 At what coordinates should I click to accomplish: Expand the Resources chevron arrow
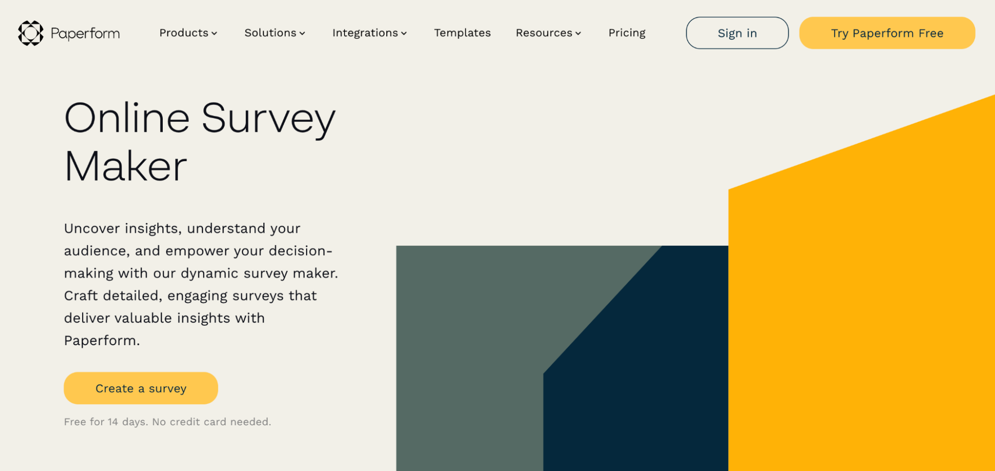[x=578, y=33]
